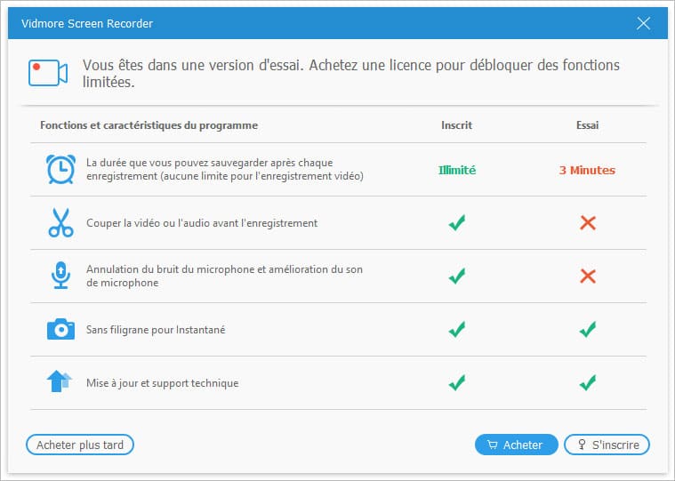Viewport: 675px width, 481px height.
Task: Click the Vous êtes dans une version d'essai message
Action: pyautogui.click(x=351, y=73)
